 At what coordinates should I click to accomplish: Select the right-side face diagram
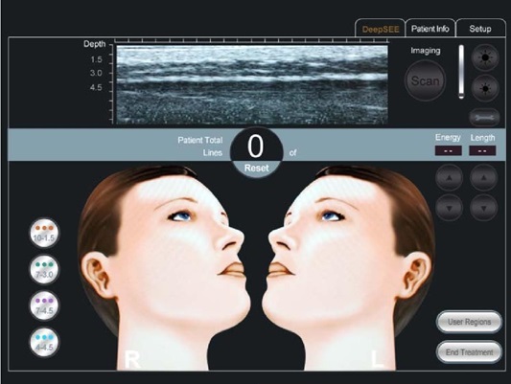(163, 268)
